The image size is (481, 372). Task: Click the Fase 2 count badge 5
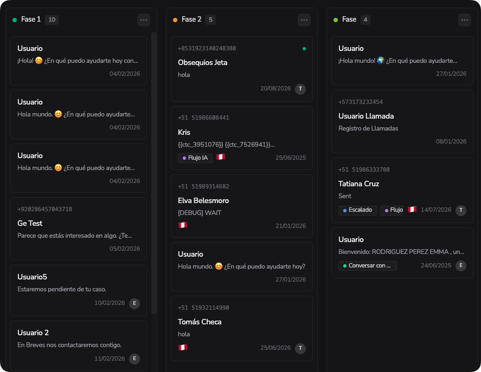[210, 19]
